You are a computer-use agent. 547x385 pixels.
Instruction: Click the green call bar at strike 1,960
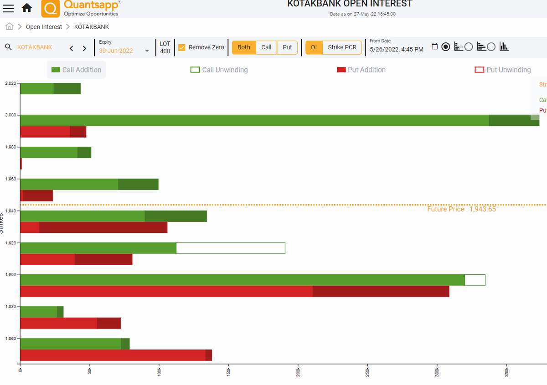point(89,184)
